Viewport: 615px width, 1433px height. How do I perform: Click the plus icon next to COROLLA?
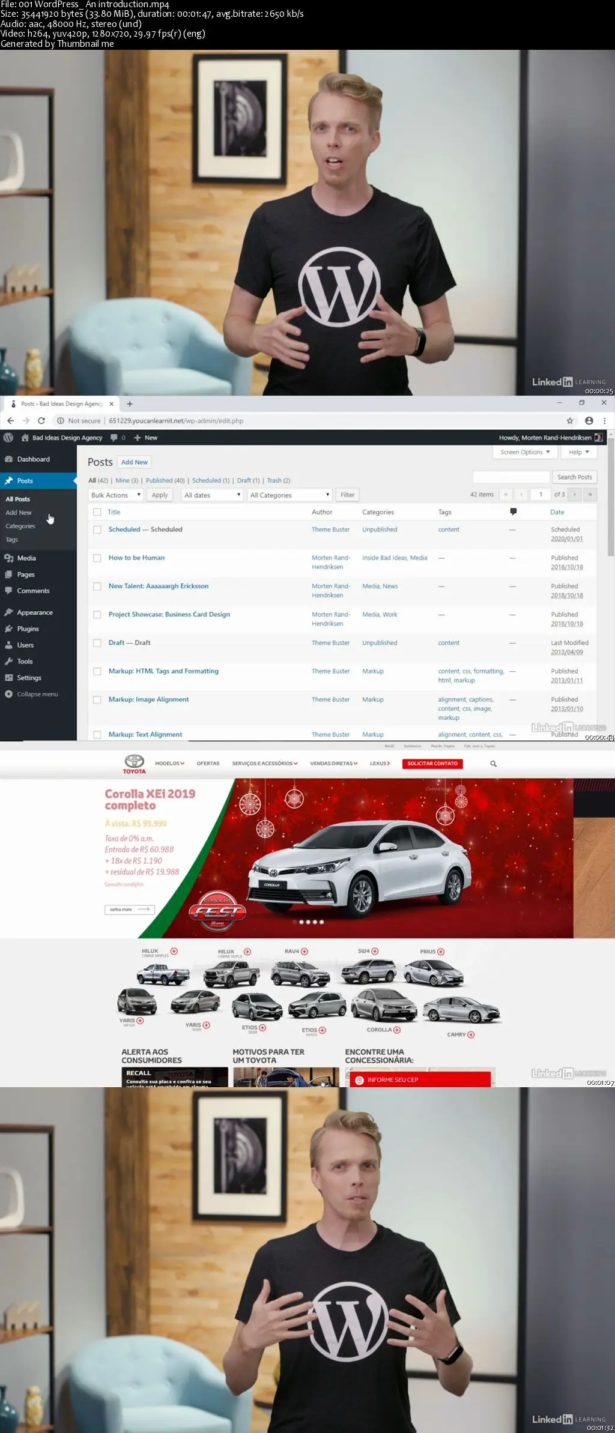[x=397, y=1030]
